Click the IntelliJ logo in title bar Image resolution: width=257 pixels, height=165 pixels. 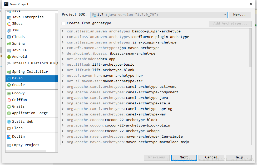[6, 4]
